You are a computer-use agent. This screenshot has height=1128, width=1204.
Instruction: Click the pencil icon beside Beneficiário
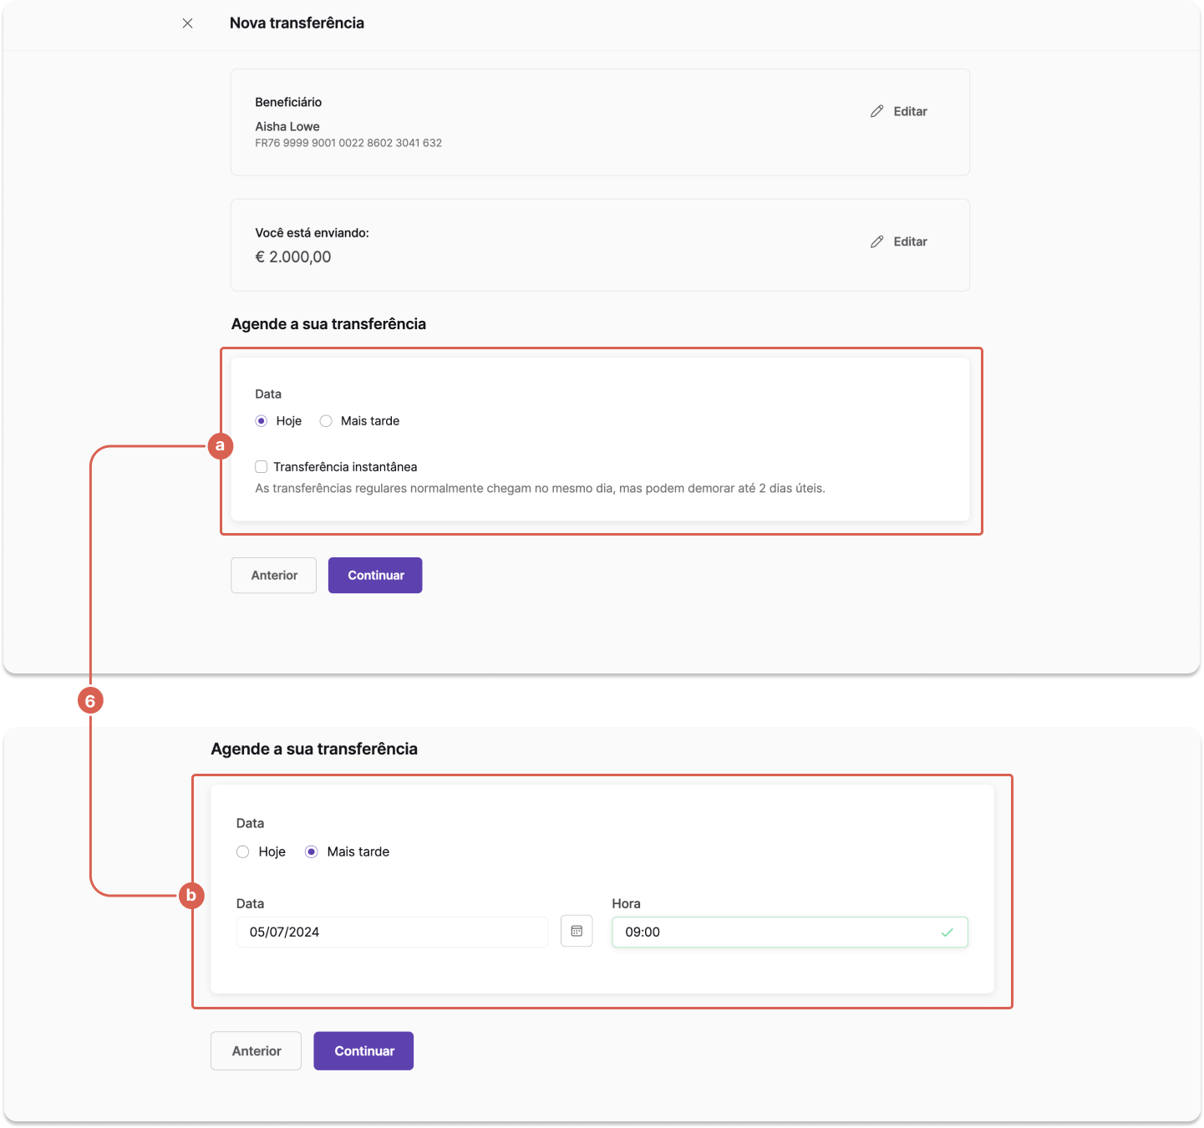876,111
